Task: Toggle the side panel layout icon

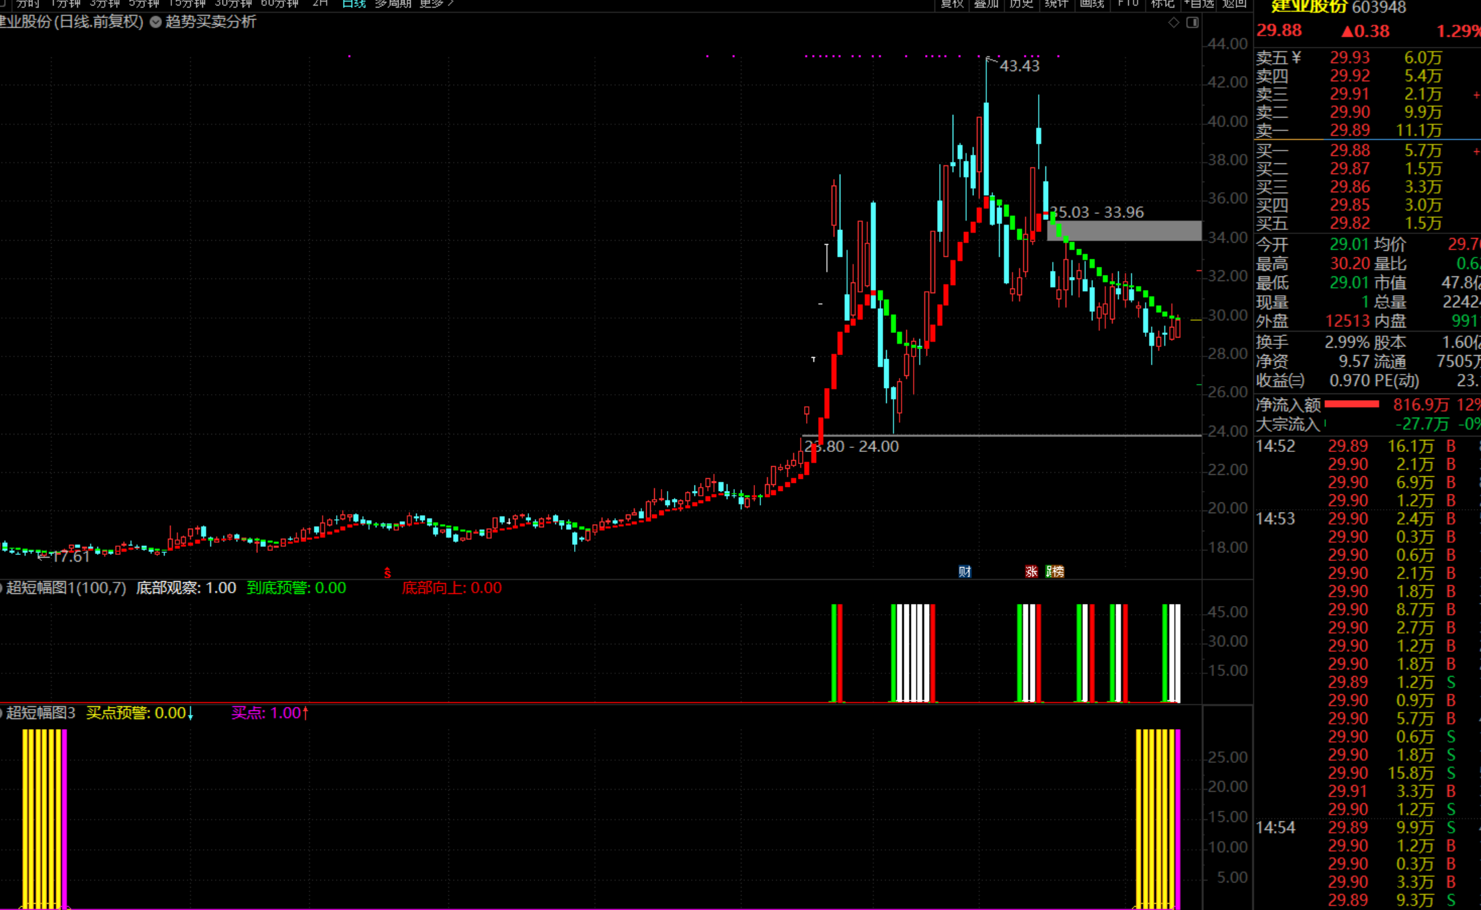Action: 1193,22
